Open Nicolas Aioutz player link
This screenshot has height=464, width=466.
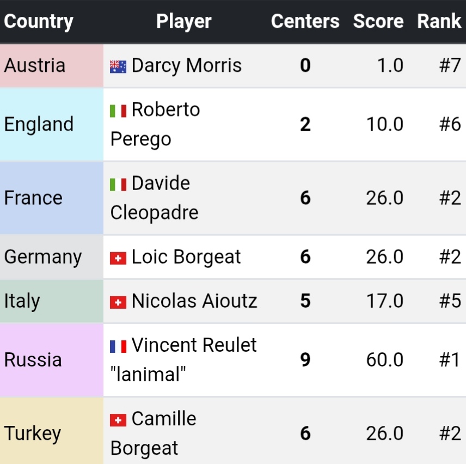194,301
